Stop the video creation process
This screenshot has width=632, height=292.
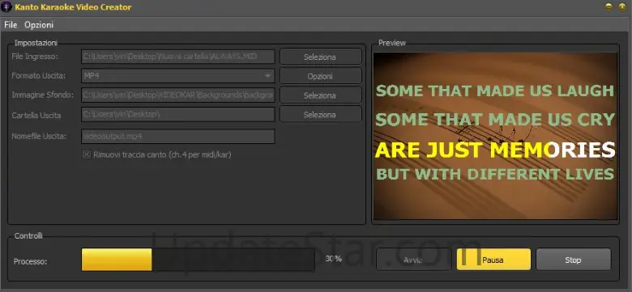(x=574, y=260)
